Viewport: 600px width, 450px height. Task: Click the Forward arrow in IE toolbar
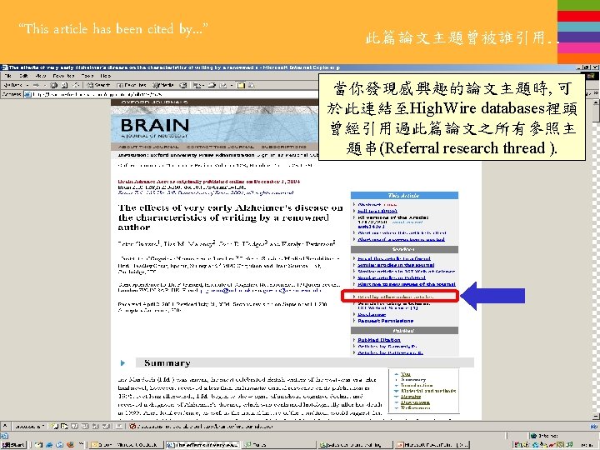[x=36, y=85]
